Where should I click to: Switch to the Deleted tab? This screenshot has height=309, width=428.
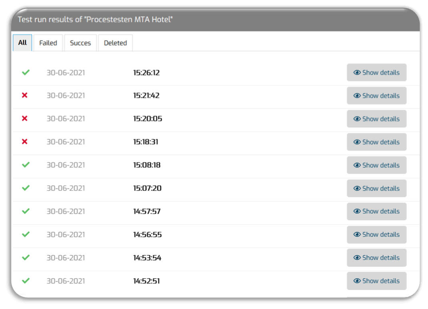(115, 43)
